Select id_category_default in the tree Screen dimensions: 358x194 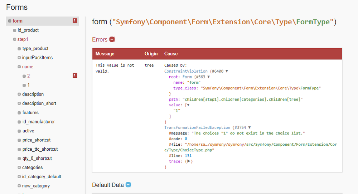[42, 176]
